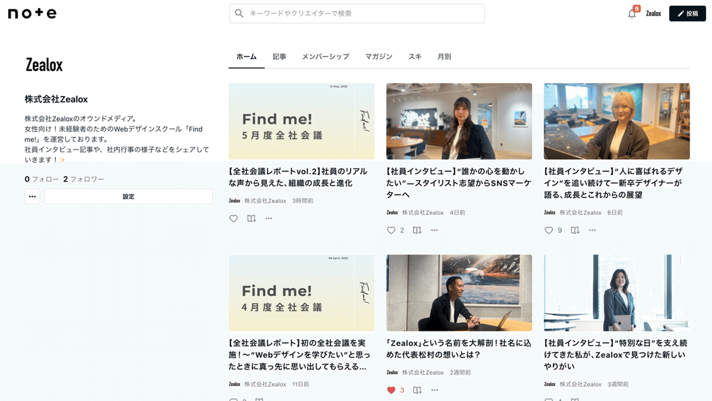Click the 投稿 post button
The width and height of the screenshot is (712, 401).
(687, 13)
